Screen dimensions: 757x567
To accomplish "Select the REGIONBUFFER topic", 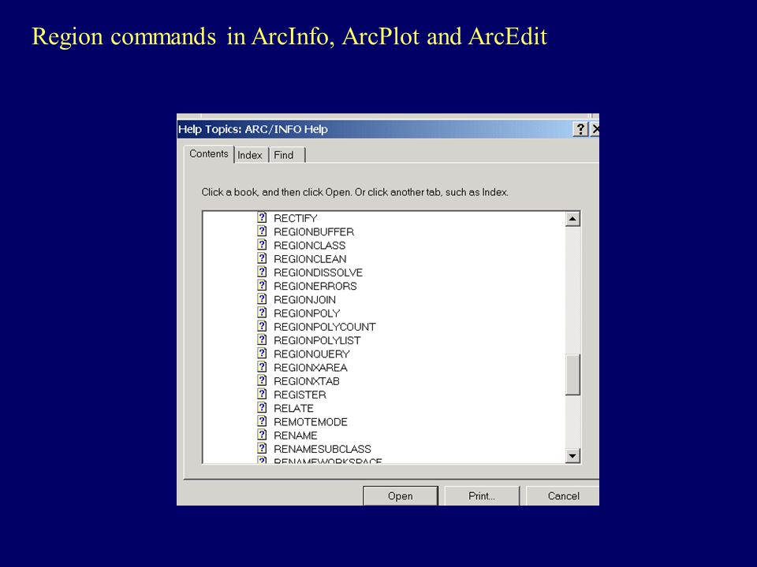I will tap(314, 232).
